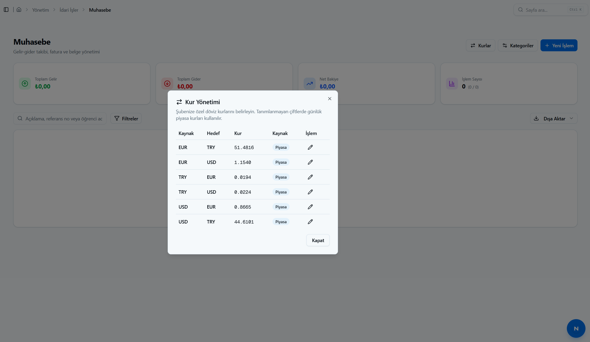Click the Kapat button
The height and width of the screenshot is (342, 590).
[x=318, y=240]
